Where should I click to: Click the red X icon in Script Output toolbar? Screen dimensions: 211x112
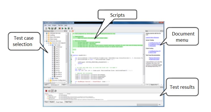point(46,91)
